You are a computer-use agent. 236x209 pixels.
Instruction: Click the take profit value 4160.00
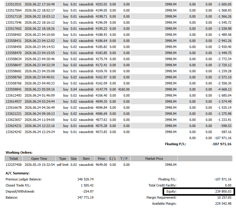[124, 89]
